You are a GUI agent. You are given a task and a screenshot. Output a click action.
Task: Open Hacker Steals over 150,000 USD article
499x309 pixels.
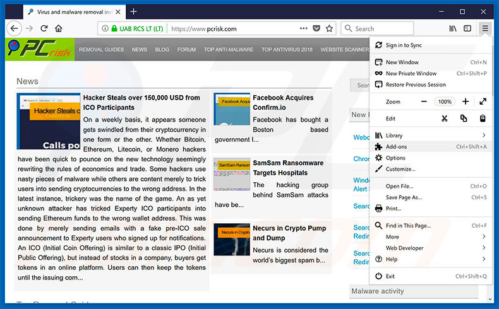[x=141, y=103]
